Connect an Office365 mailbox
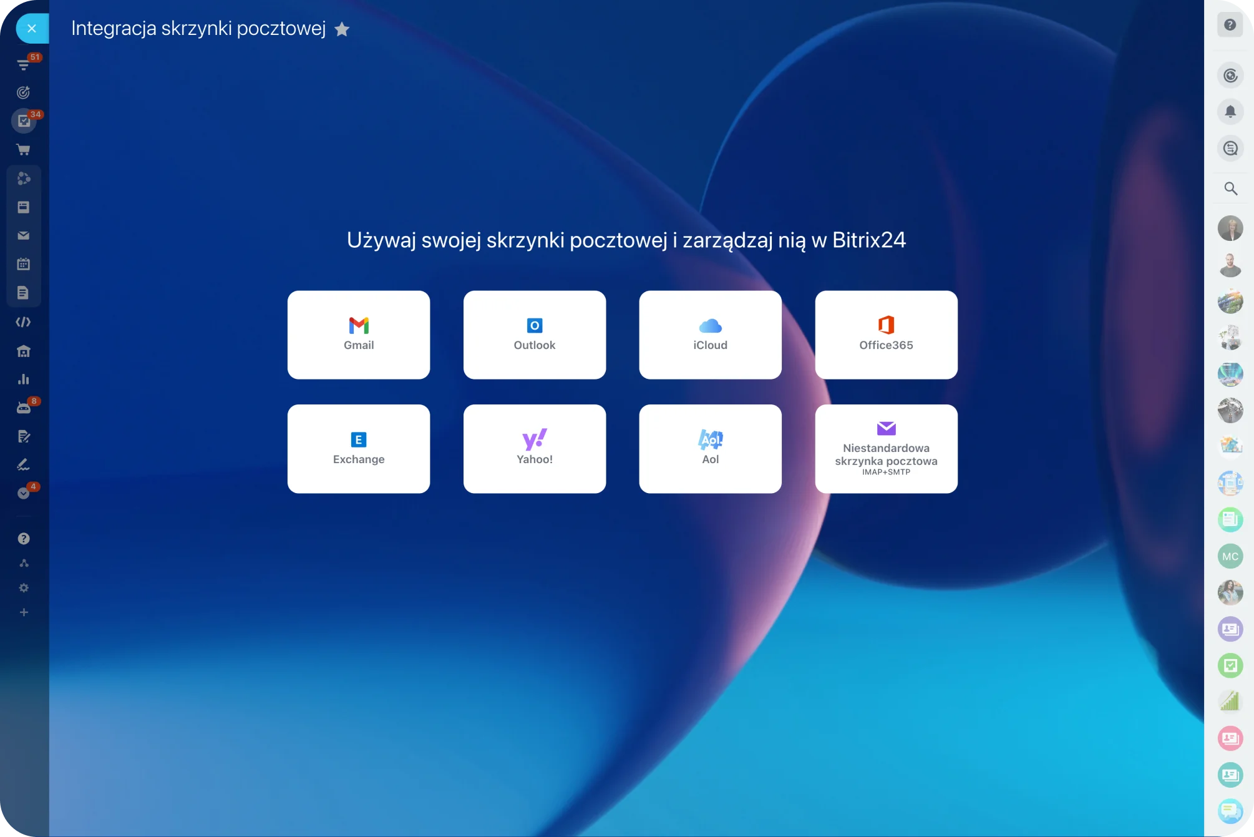The height and width of the screenshot is (837, 1254). pos(886,334)
